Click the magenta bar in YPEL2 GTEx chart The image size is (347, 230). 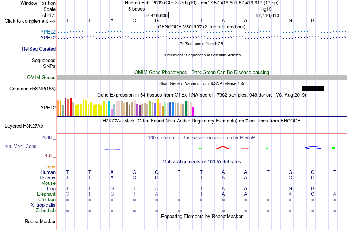pos(194,112)
